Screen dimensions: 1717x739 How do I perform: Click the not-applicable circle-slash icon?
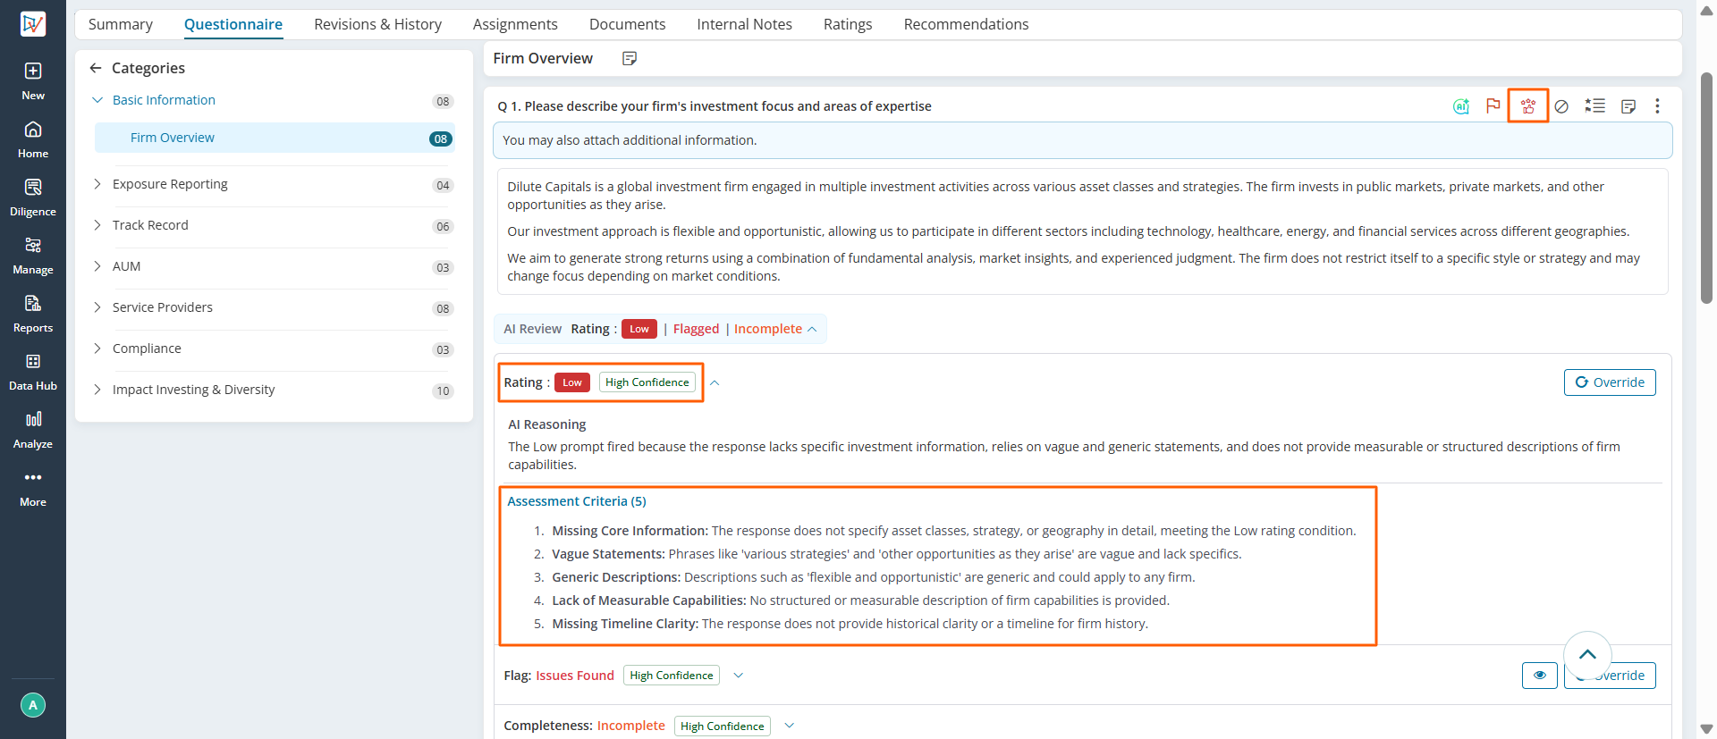[1561, 106]
